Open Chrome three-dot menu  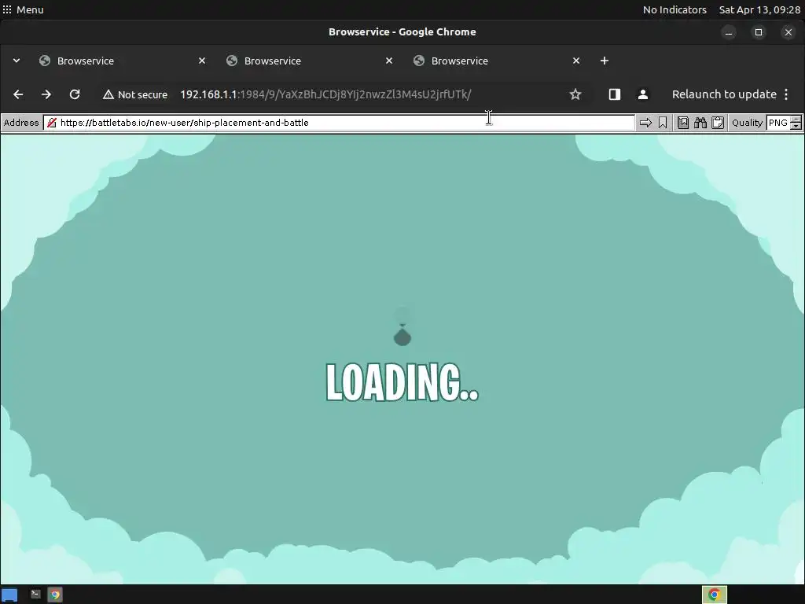[x=786, y=94]
